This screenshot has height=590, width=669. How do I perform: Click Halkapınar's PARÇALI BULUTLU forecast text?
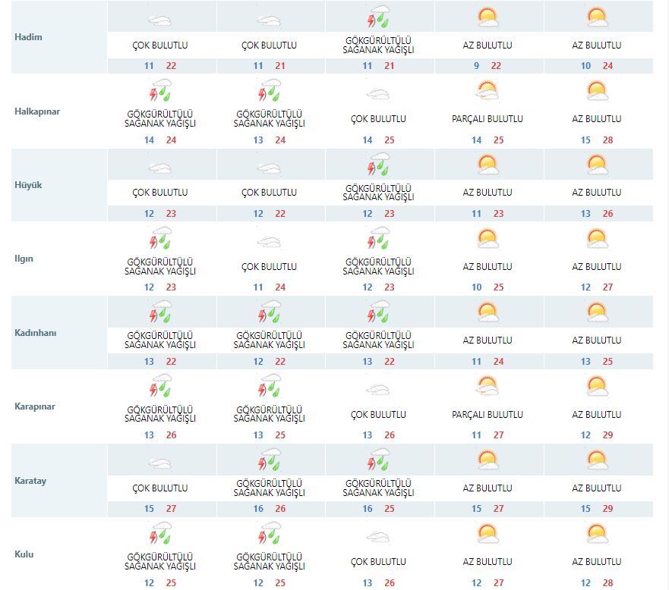(488, 119)
